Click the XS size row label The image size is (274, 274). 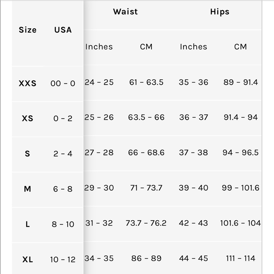28,118
